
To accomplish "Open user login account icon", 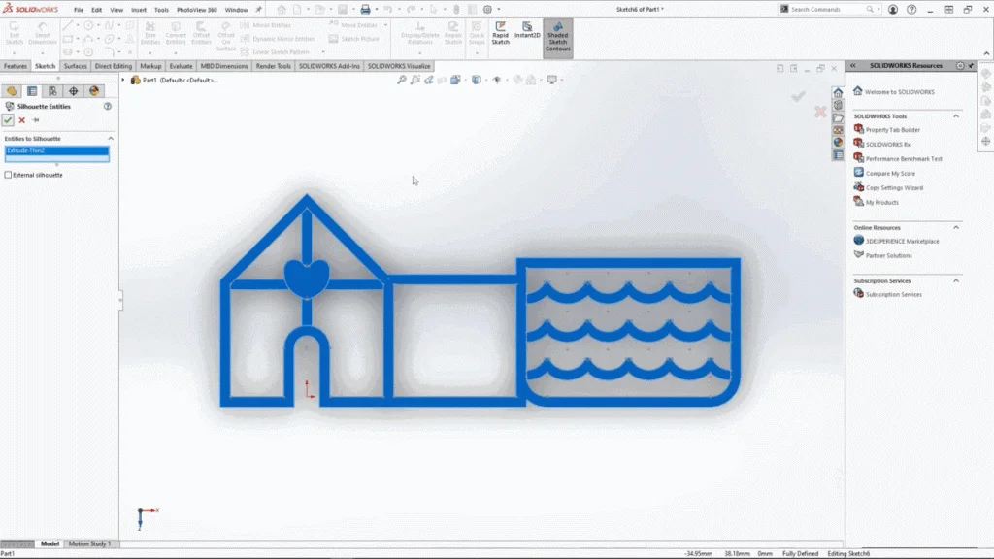I will (893, 10).
